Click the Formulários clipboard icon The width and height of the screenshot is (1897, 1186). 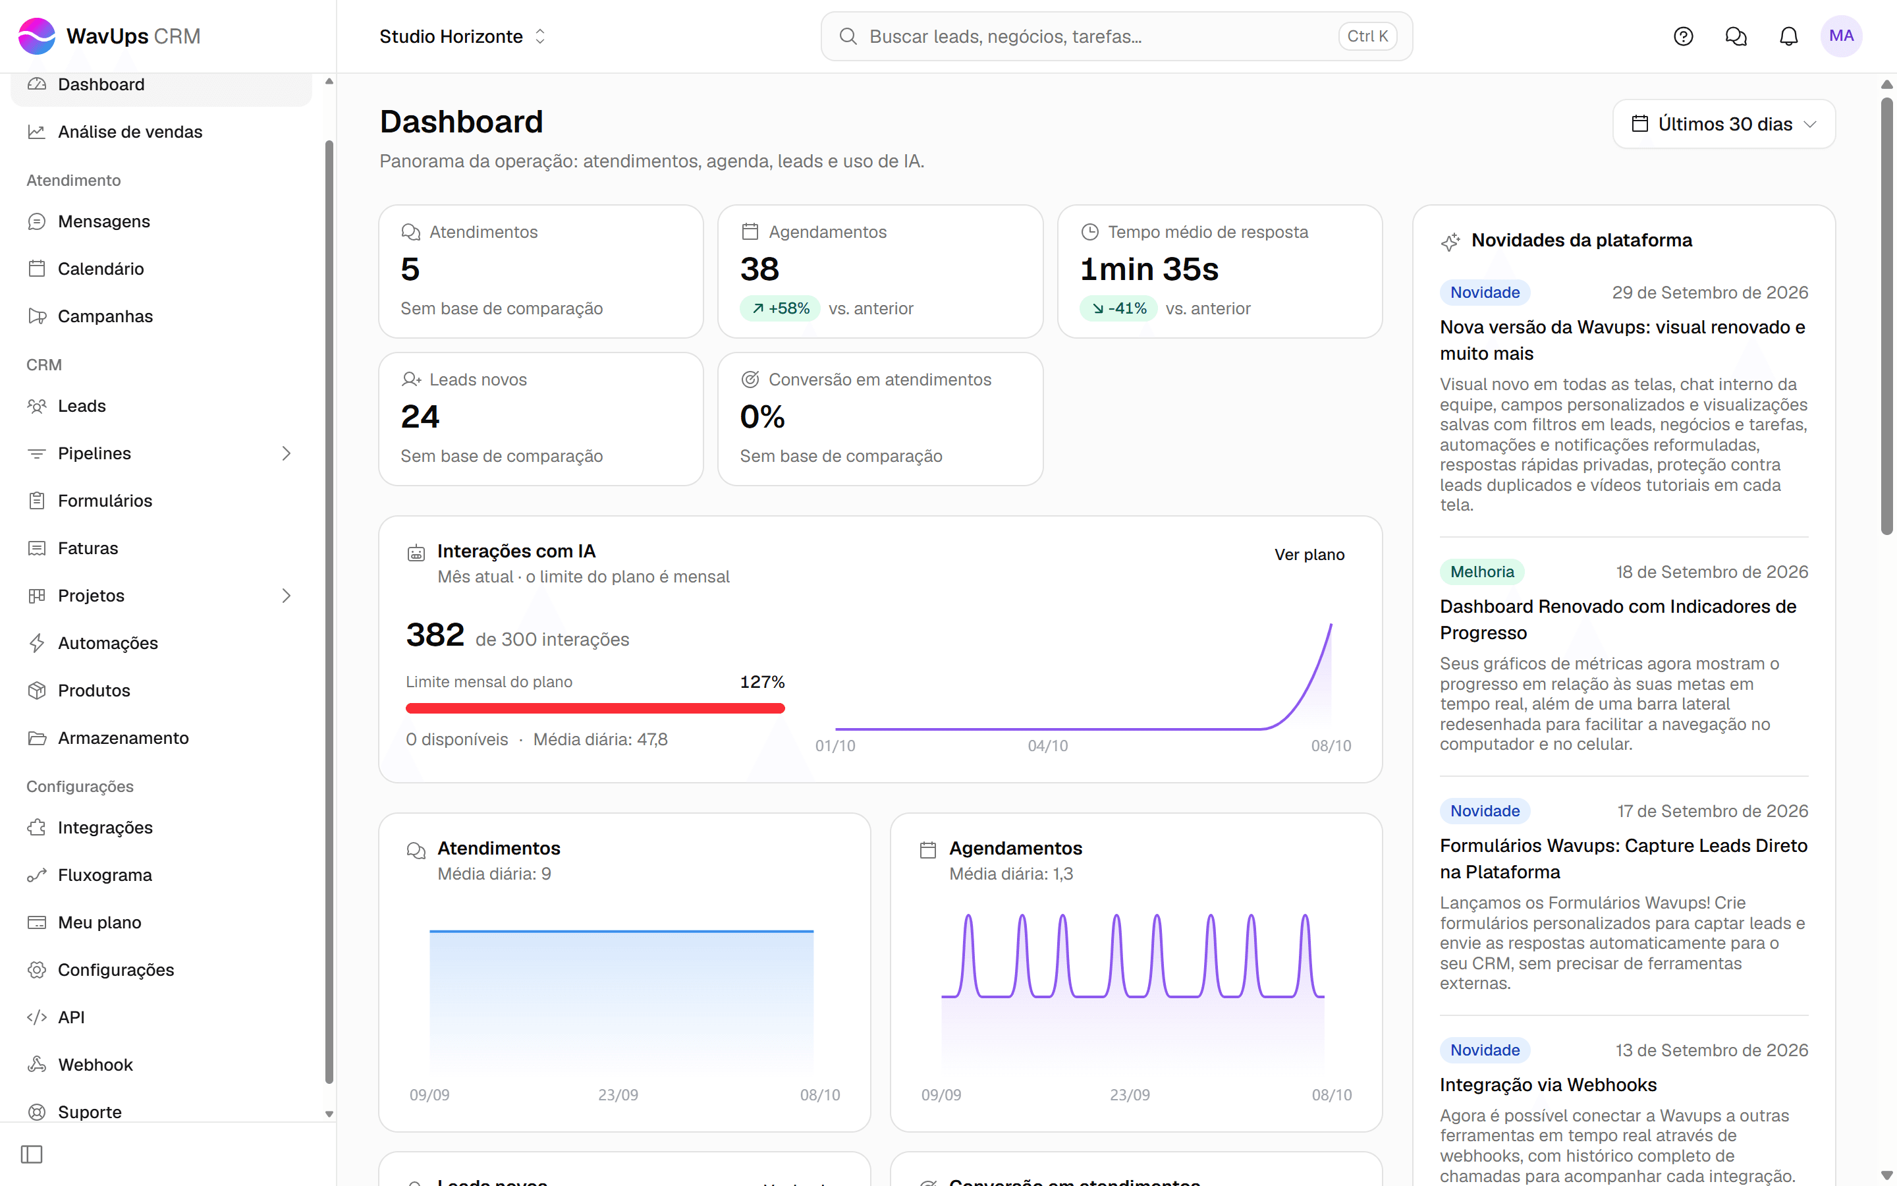[37, 501]
